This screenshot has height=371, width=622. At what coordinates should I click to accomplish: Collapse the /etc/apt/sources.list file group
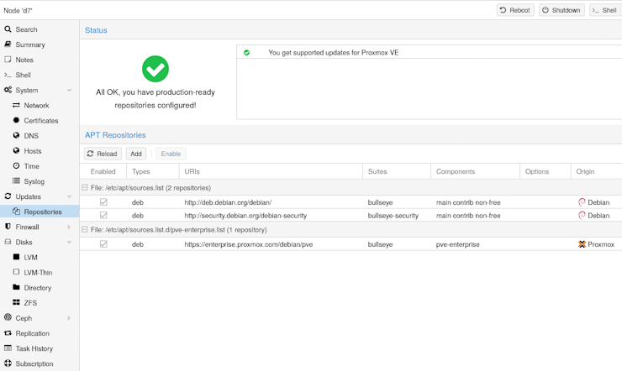coord(85,188)
